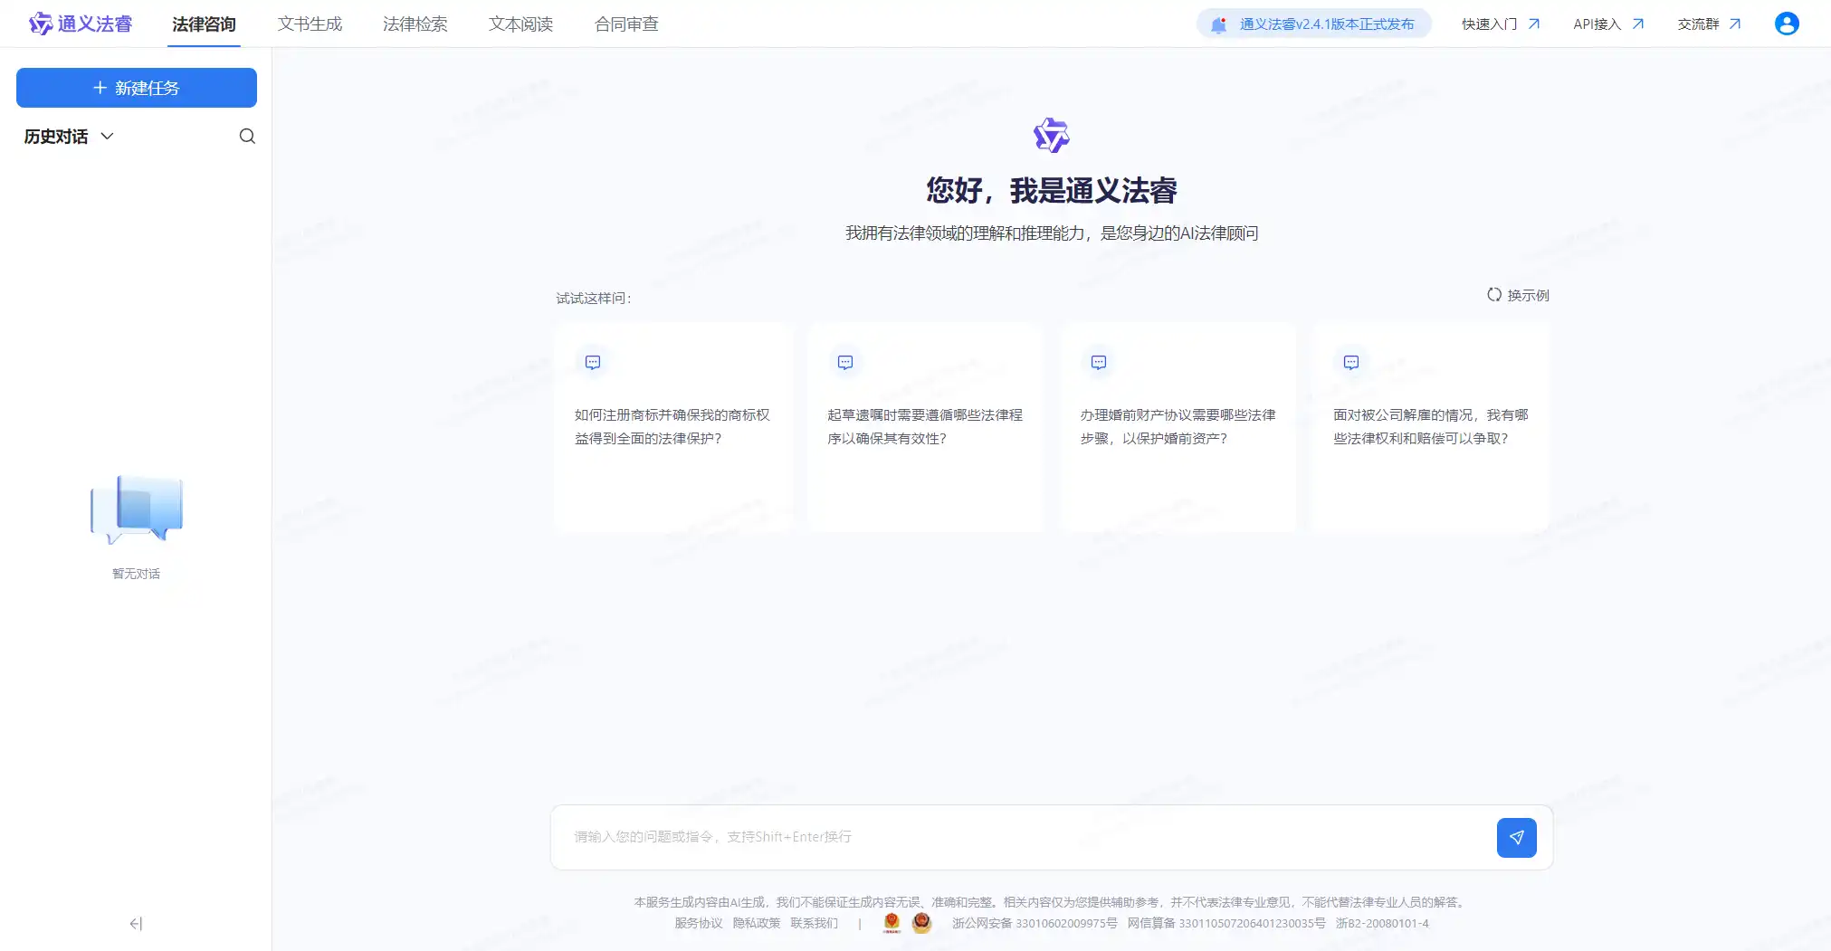The image size is (1831, 951).
Task: Click the 暂无对话 placeholder text
Action: 137,574
